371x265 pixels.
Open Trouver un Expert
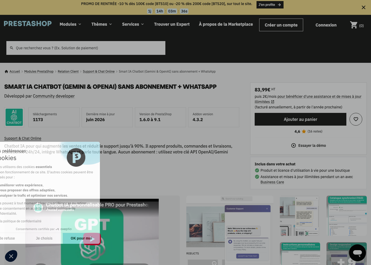click(172, 24)
